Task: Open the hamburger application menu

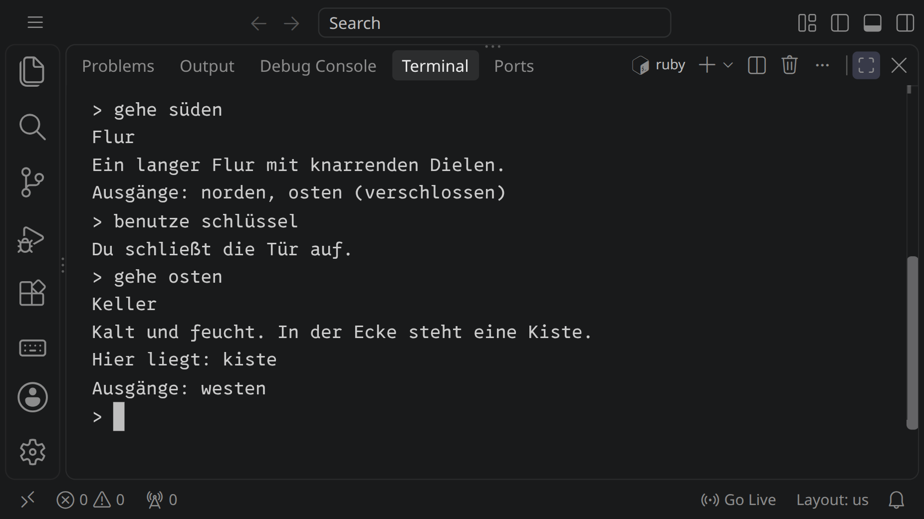Action: [x=35, y=22]
